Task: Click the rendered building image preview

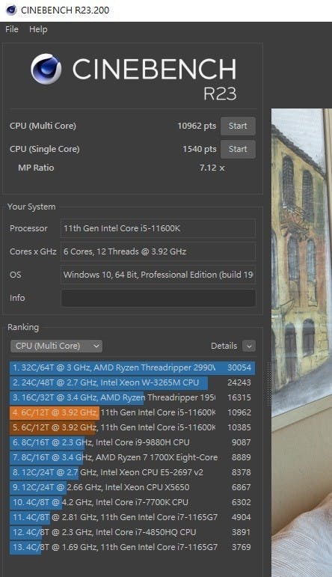Action: (302, 342)
